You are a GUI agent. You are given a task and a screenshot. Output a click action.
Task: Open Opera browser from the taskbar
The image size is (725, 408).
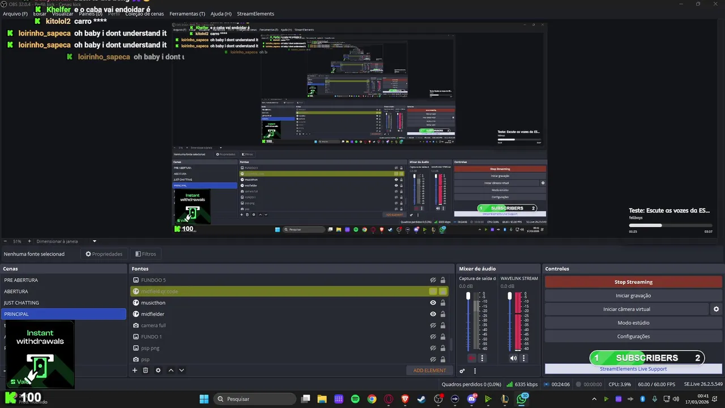click(x=389, y=399)
